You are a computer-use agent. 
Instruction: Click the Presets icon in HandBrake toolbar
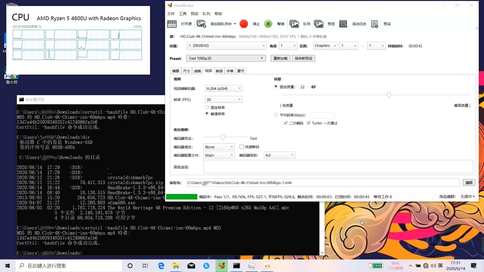(x=374, y=24)
